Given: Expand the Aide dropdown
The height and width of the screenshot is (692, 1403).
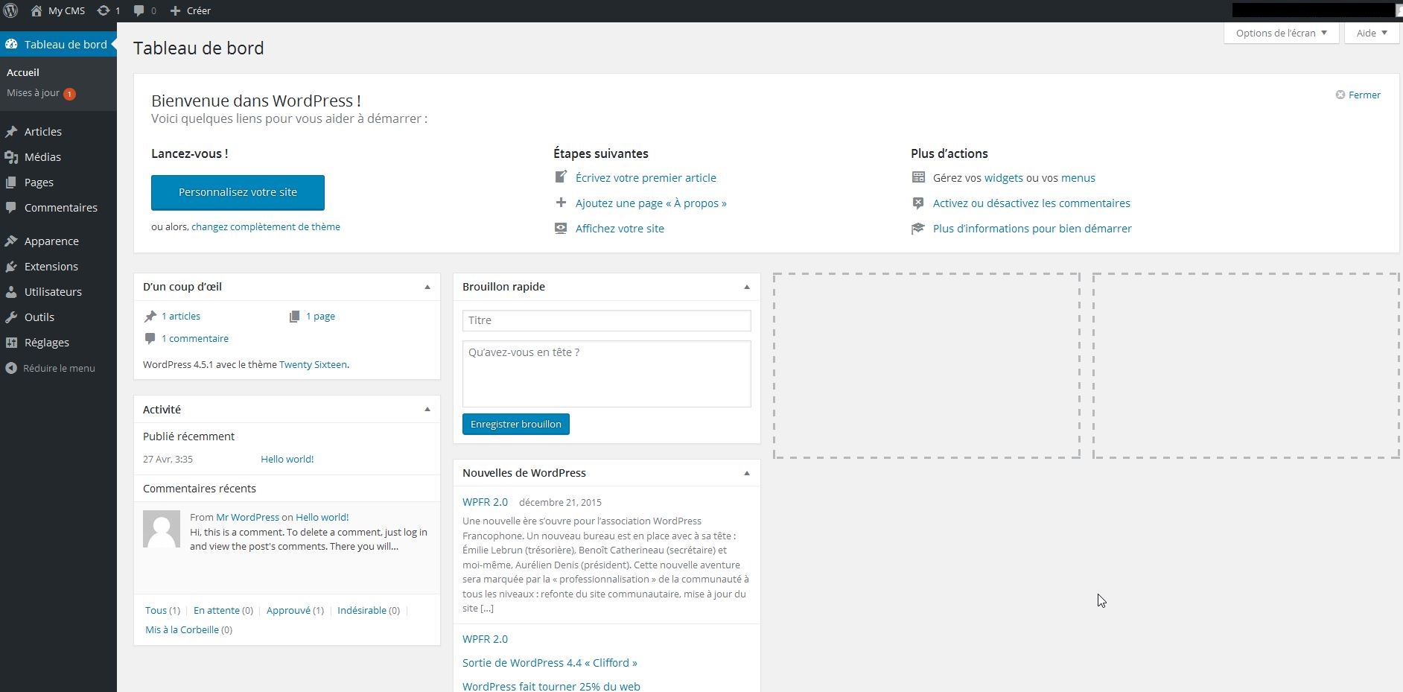Looking at the screenshot, I should [x=1372, y=33].
